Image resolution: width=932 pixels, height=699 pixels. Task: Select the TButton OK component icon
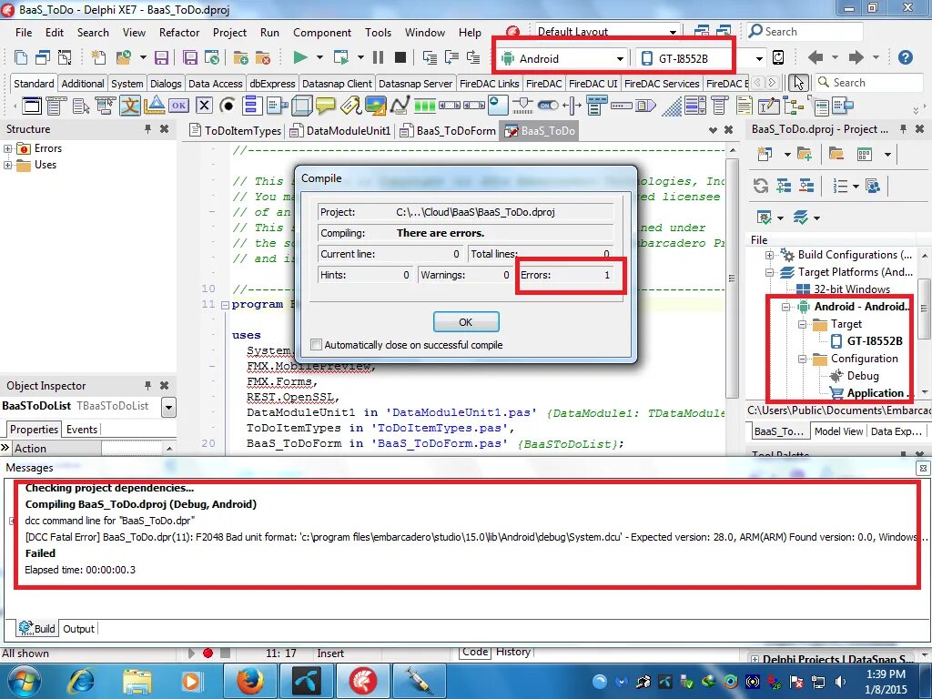pos(178,106)
